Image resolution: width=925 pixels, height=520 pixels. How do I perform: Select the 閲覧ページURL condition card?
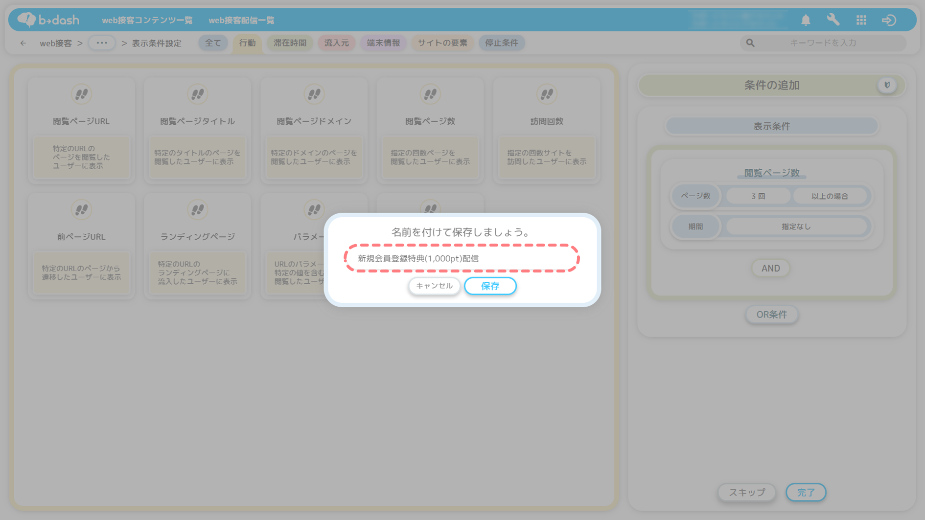[81, 130]
